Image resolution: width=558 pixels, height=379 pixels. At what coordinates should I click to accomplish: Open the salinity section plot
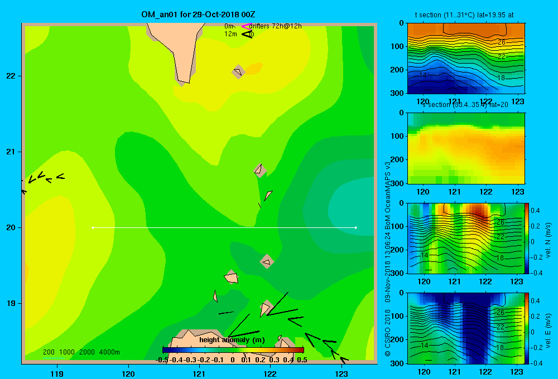point(466,148)
